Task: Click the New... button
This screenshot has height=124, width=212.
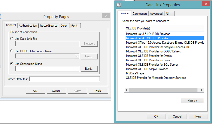Action: [89, 56]
